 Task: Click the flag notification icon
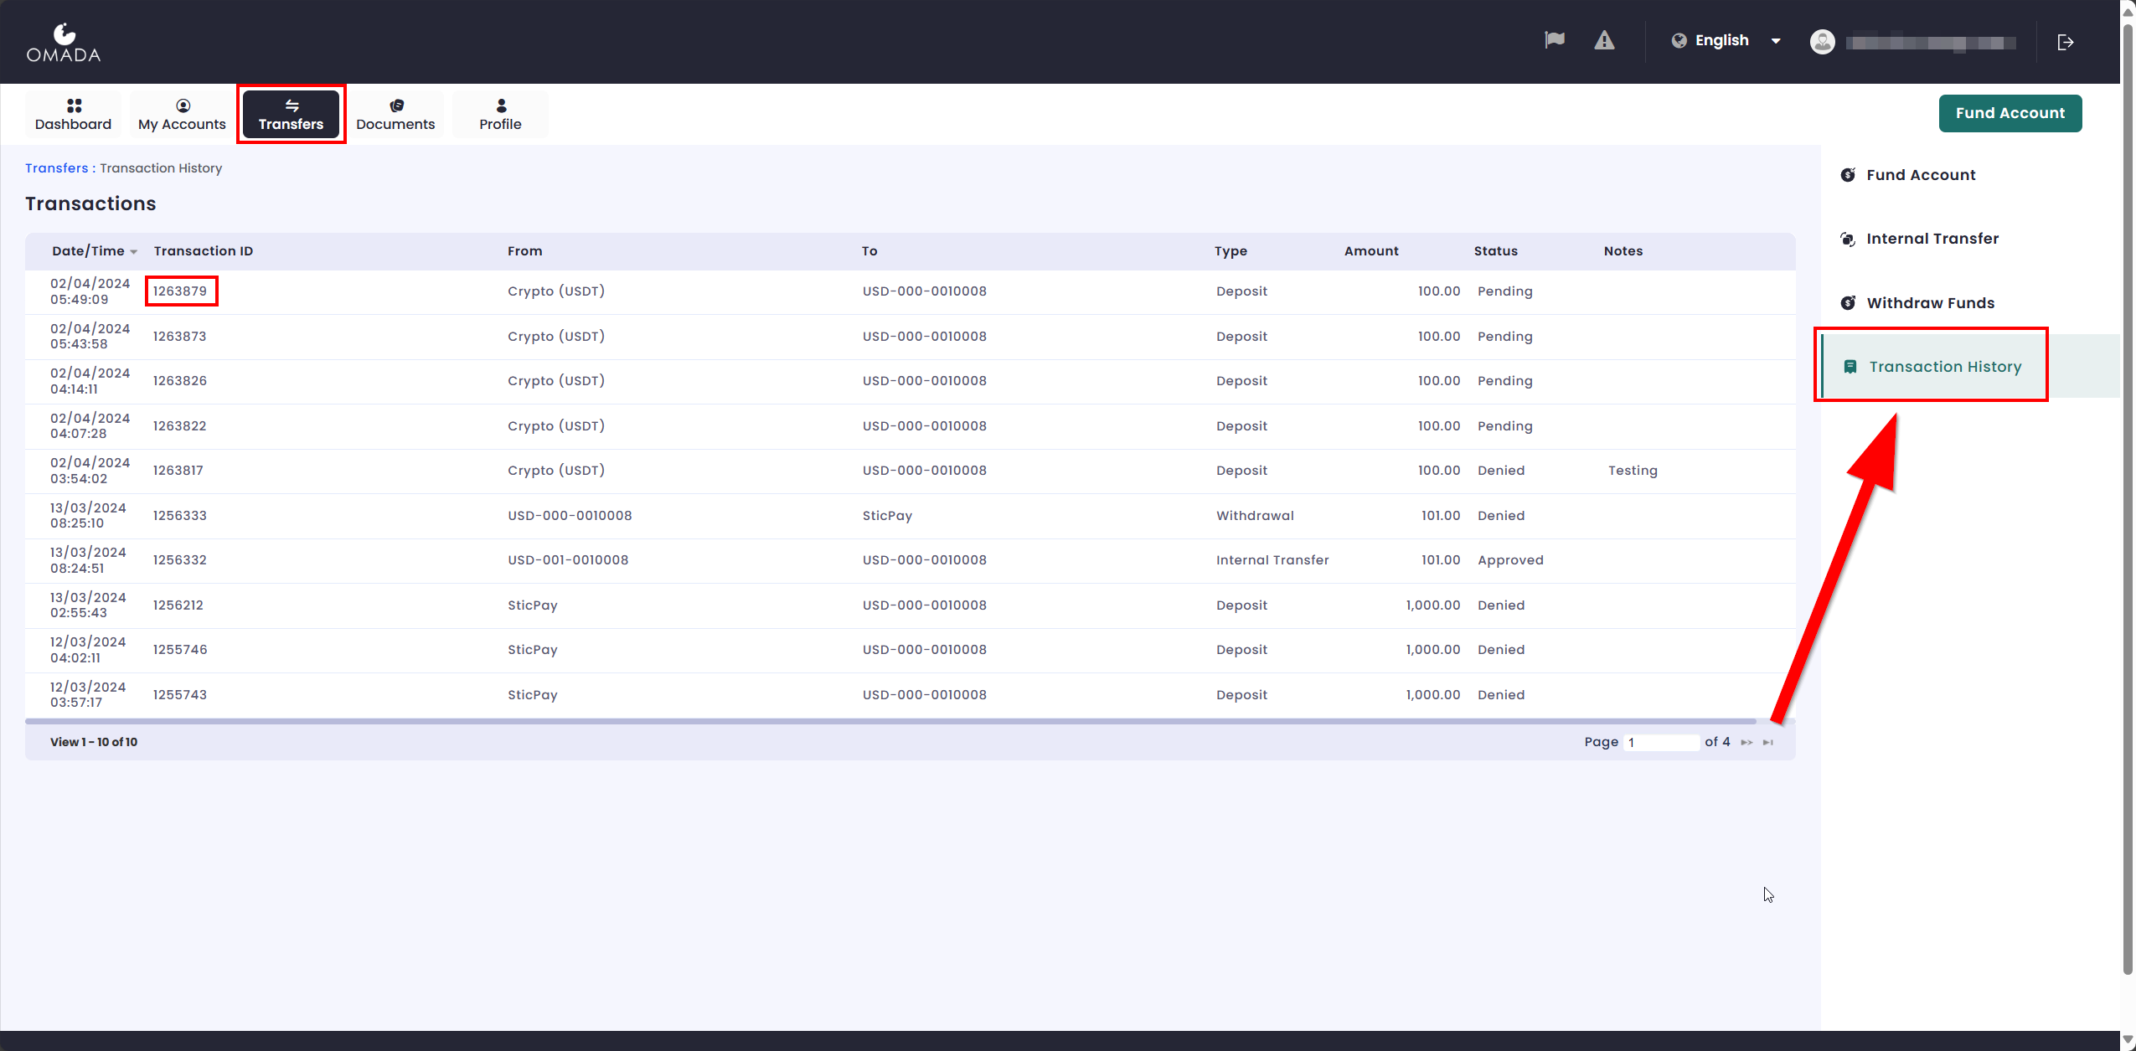point(1555,40)
